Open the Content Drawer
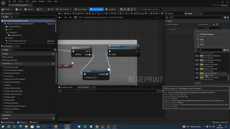 8,122
